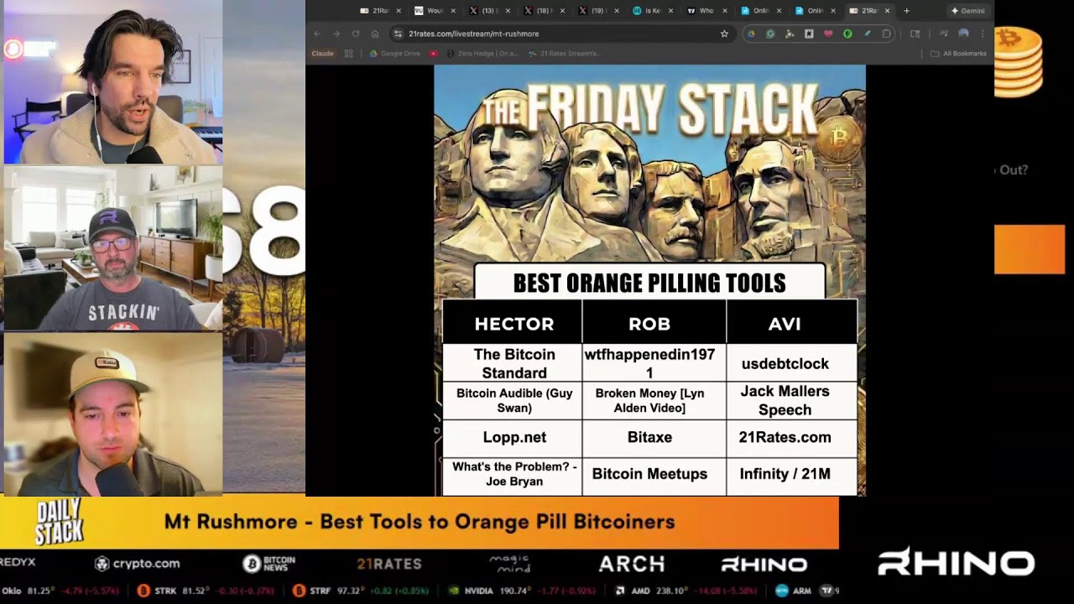Open the All Bookmarks folder
Image resolution: width=1074 pixels, height=604 pixels.
[x=958, y=54]
